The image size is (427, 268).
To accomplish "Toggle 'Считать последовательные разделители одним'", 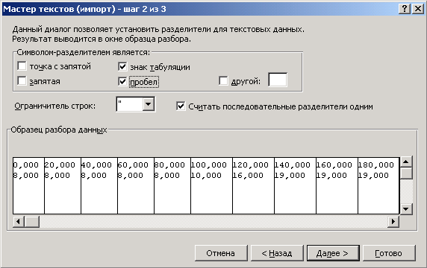I will 181,106.
